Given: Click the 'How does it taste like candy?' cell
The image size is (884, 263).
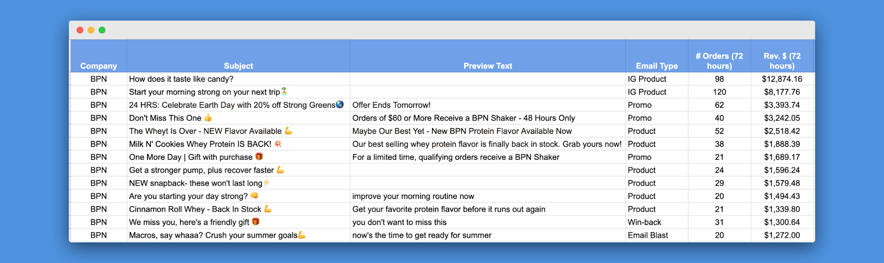Looking at the screenshot, I should (181, 79).
